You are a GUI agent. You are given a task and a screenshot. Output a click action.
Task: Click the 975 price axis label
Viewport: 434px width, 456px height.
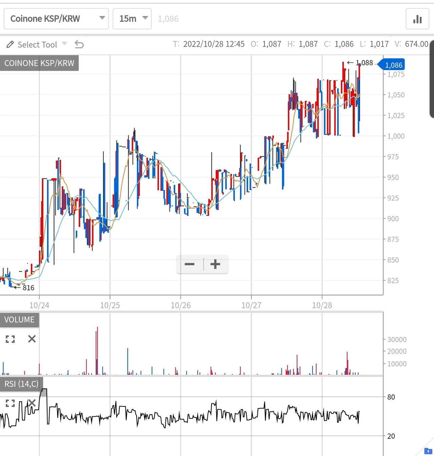point(393,157)
